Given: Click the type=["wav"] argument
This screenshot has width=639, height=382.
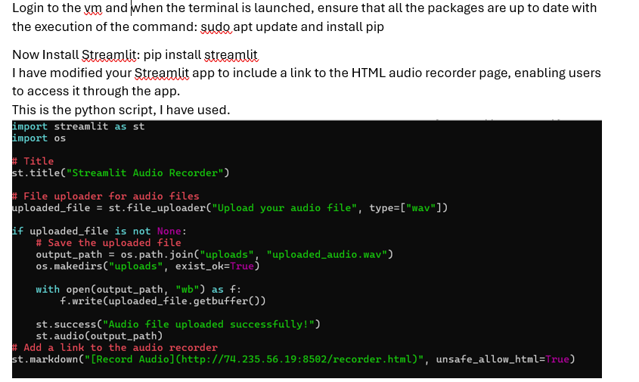Looking at the screenshot, I should point(405,208).
